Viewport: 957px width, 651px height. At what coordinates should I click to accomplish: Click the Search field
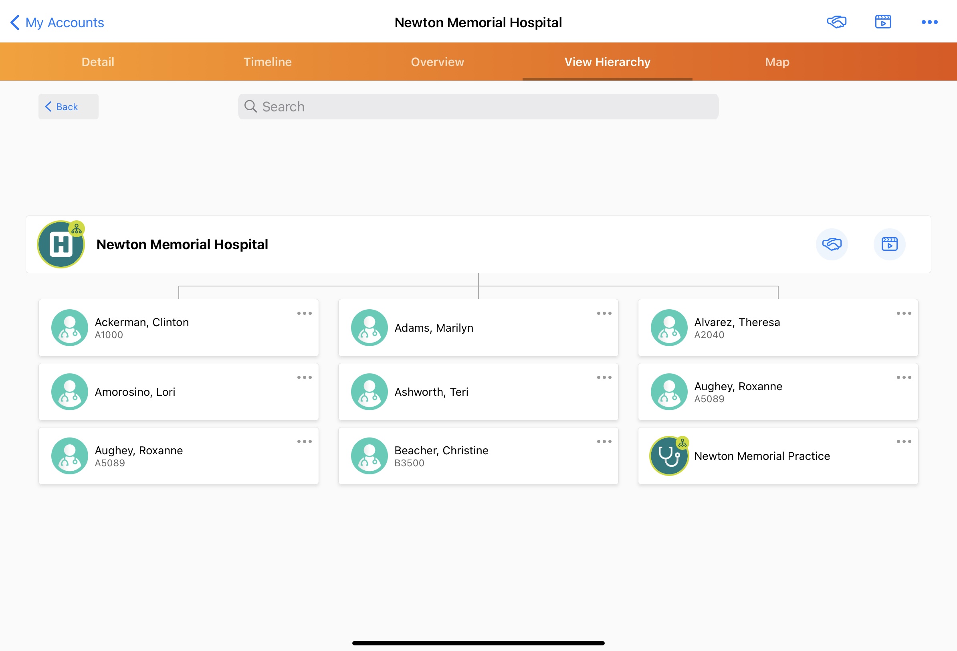click(478, 107)
